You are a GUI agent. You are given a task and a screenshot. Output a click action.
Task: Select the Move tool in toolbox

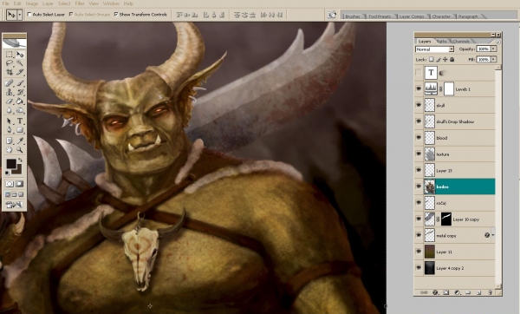(20, 54)
